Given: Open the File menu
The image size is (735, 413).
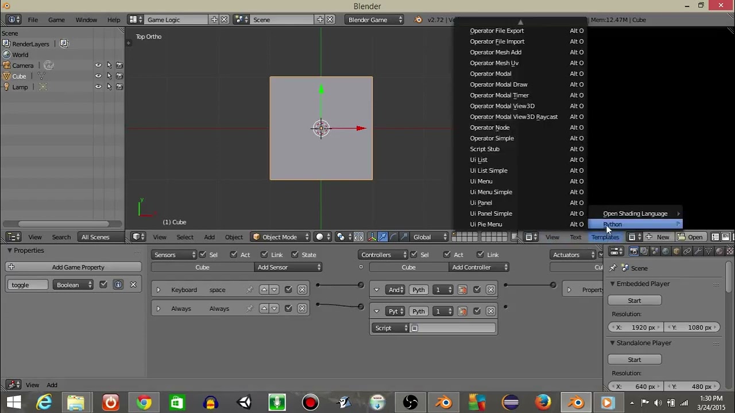Looking at the screenshot, I should tap(33, 20).
